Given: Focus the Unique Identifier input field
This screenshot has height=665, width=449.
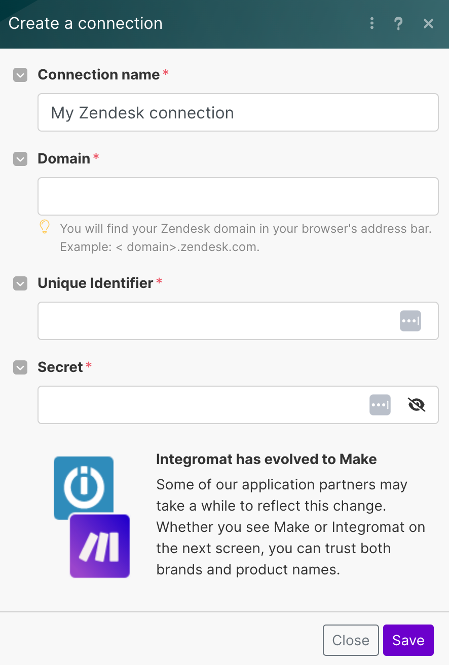Looking at the screenshot, I should [x=238, y=321].
